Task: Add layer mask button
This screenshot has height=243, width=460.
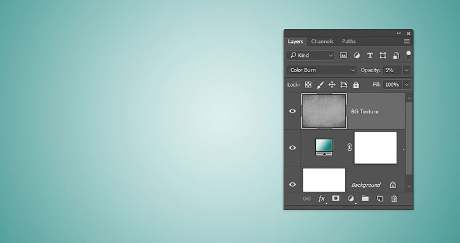Action: pos(336,199)
